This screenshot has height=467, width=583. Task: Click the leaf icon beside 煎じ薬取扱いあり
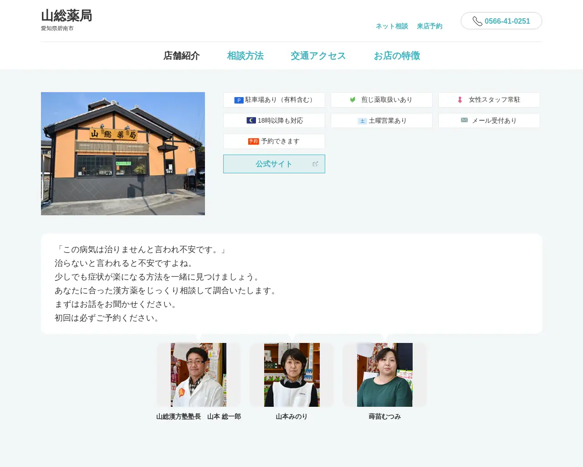coord(352,99)
